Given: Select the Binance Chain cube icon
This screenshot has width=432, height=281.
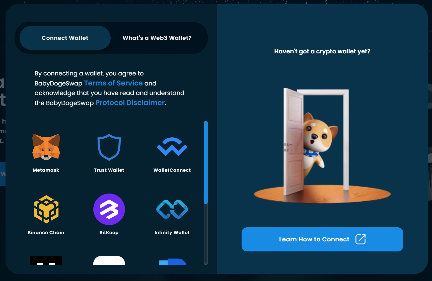Looking at the screenshot, I should point(46,209).
